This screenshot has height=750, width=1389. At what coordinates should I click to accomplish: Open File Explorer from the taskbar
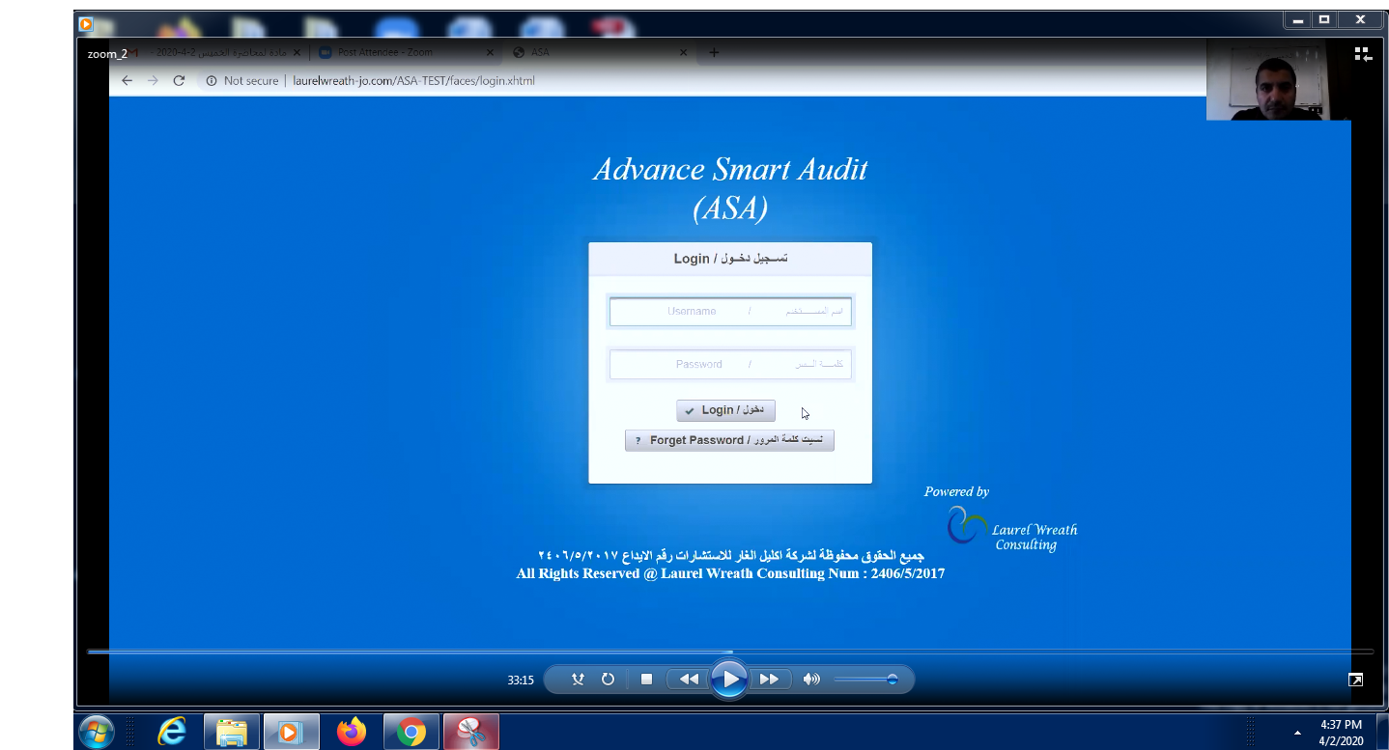tap(232, 732)
